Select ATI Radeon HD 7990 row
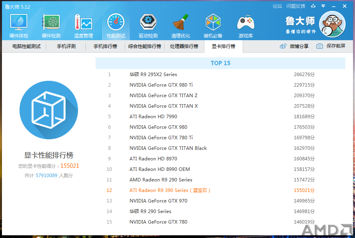 [x=220, y=116]
